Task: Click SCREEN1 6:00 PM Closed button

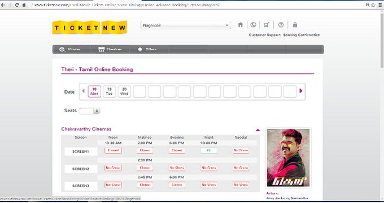Action: tap(177, 151)
